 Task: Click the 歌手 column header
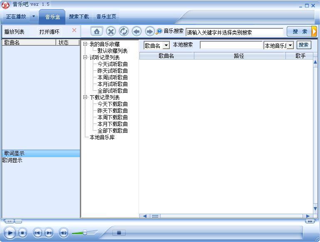click(x=299, y=56)
